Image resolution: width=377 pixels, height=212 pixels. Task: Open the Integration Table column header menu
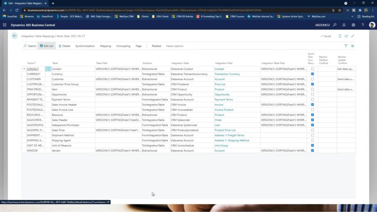click(x=180, y=63)
